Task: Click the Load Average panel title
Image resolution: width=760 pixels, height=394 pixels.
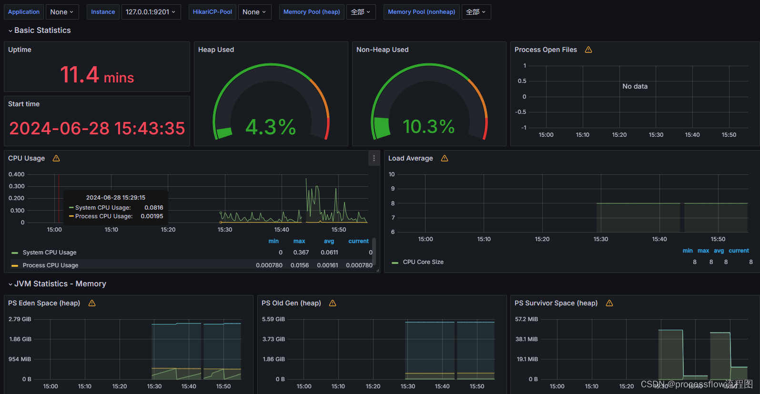Action: 411,158
